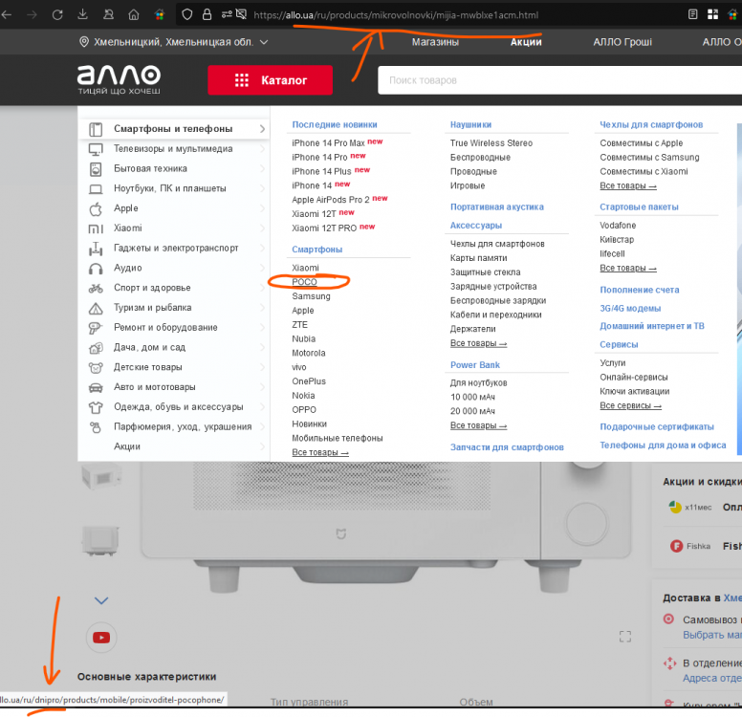
Task: Click the Apple logo category icon
Action: (96, 208)
